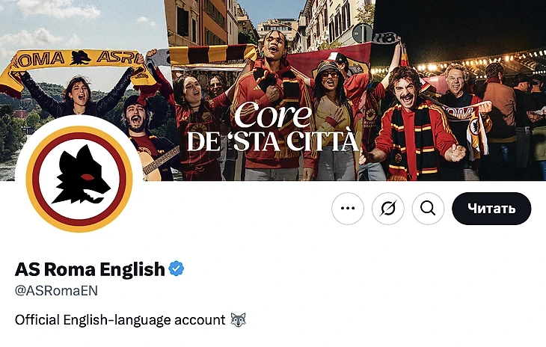Follow account with the Читать button
546x347 pixels.
[491, 209]
